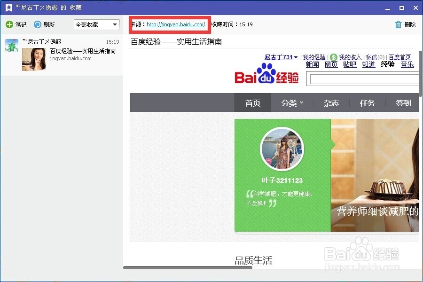Screen dimensions: 423x282
Task: Click the woman thumbnail in the favorites list
Action: click(x=34, y=59)
